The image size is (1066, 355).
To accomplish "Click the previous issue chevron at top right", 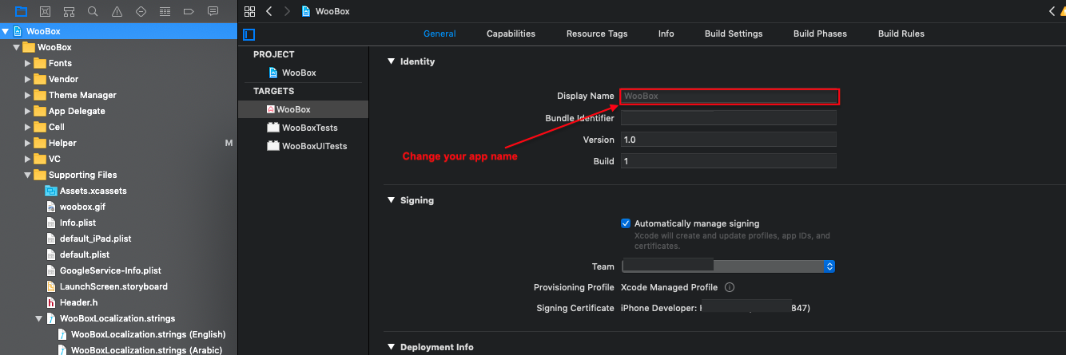I will click(1052, 11).
